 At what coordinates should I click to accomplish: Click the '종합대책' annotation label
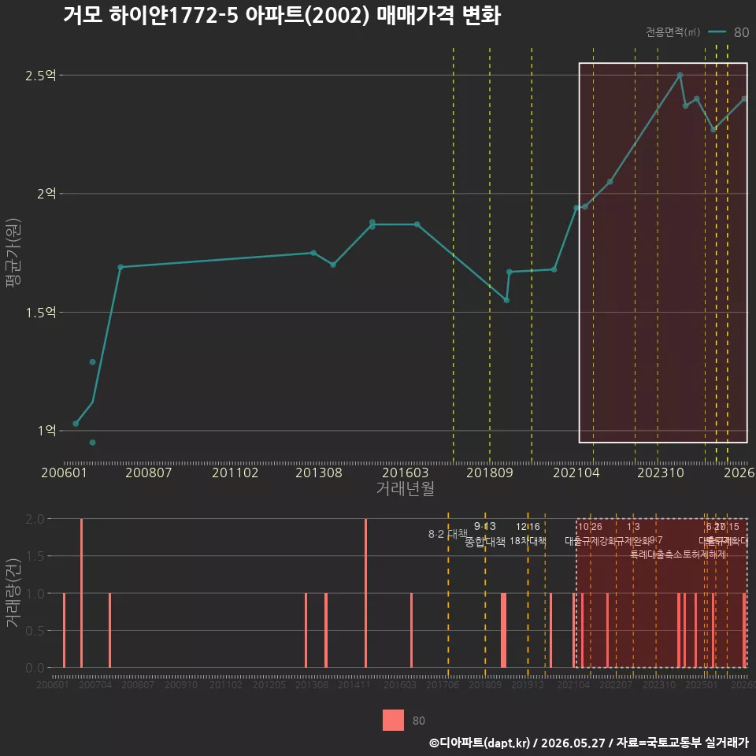(484, 542)
